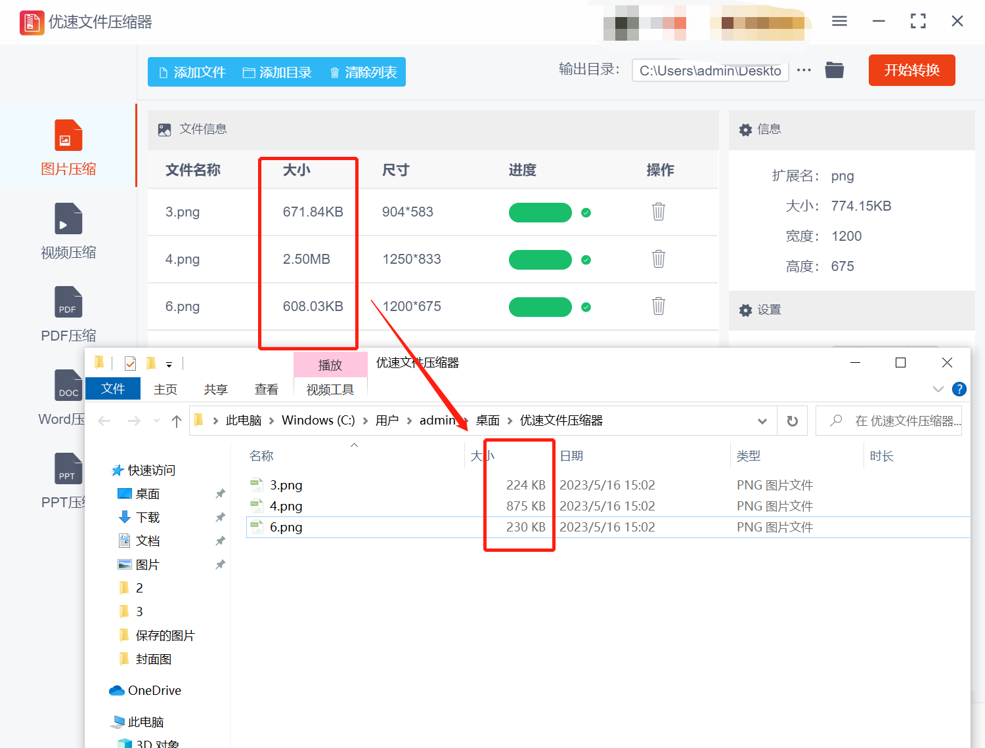Select the 播放 contextual tab
The height and width of the screenshot is (748, 985).
tap(330, 365)
